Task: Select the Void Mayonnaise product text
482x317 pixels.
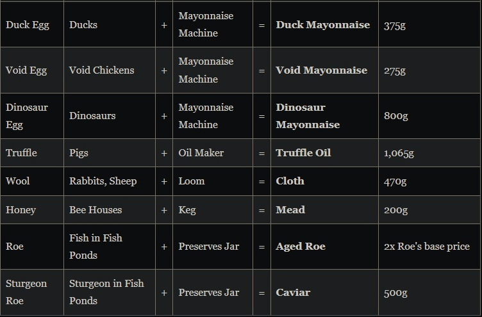Action: tap(321, 70)
